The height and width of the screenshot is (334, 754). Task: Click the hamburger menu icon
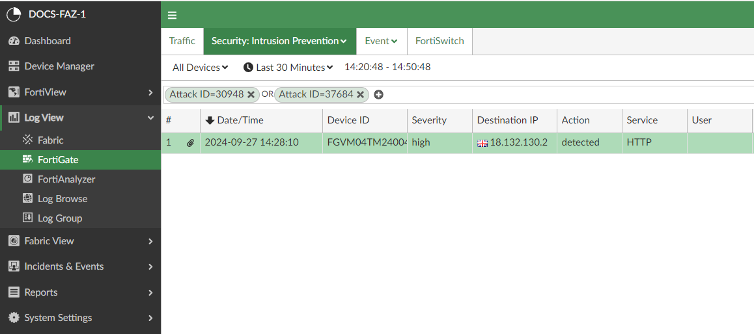(x=172, y=15)
